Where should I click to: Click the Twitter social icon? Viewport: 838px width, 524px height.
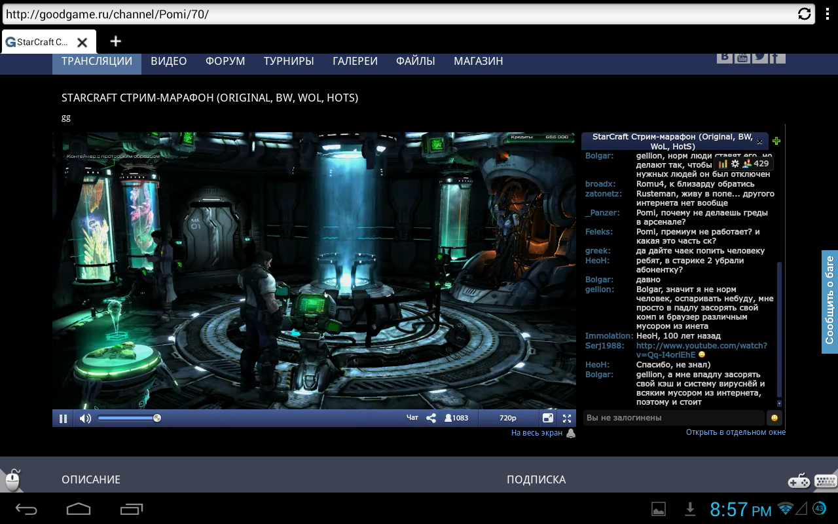point(759,58)
